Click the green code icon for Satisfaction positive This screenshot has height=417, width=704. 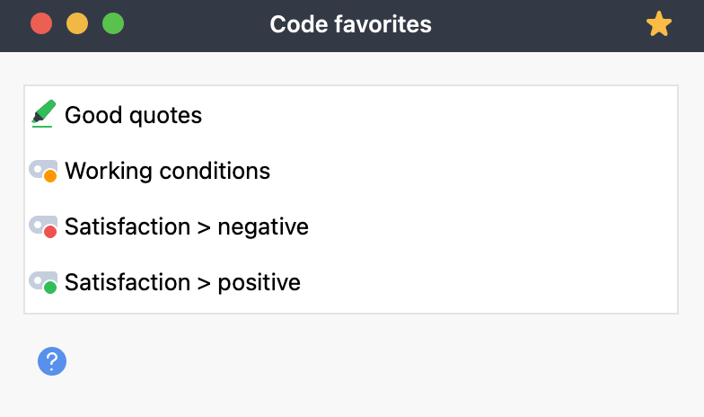(43, 282)
